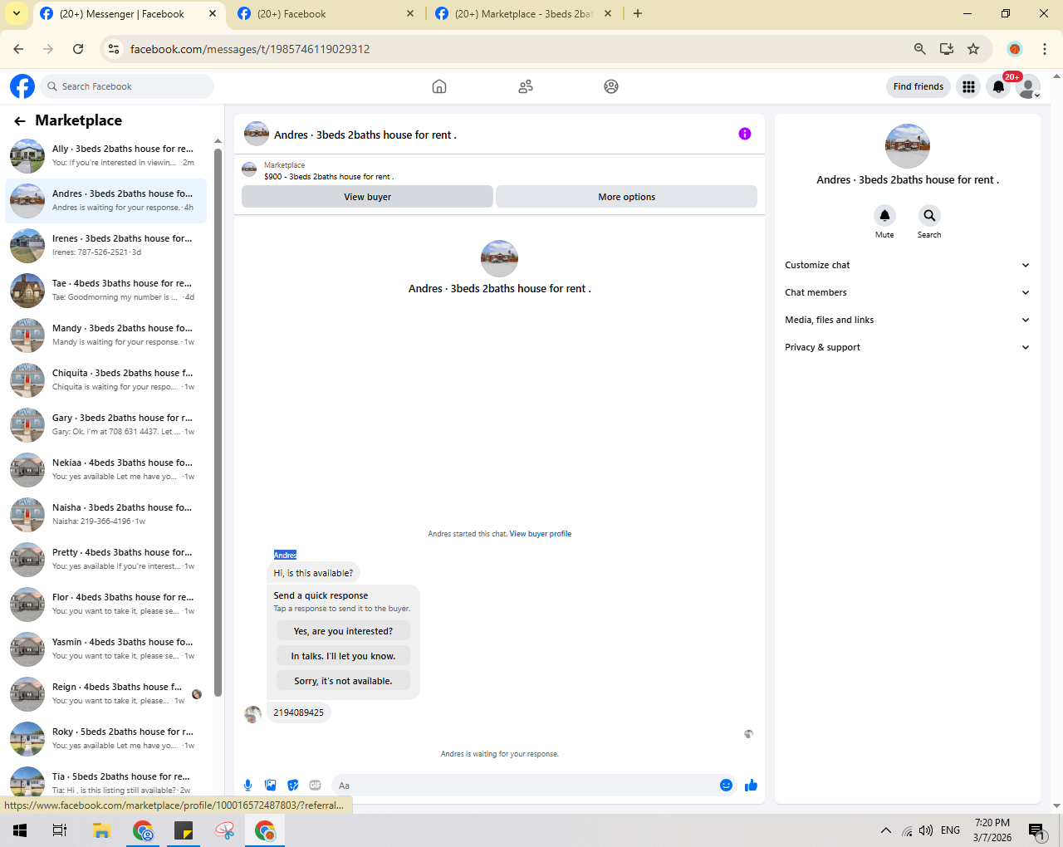Send 'In talks. I'll let you know.' response
This screenshot has height=847, width=1063.
point(343,656)
